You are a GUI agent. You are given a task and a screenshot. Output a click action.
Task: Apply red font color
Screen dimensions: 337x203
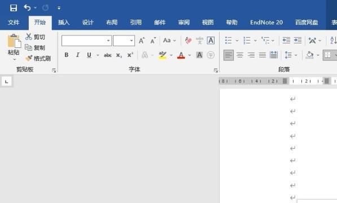tap(181, 55)
